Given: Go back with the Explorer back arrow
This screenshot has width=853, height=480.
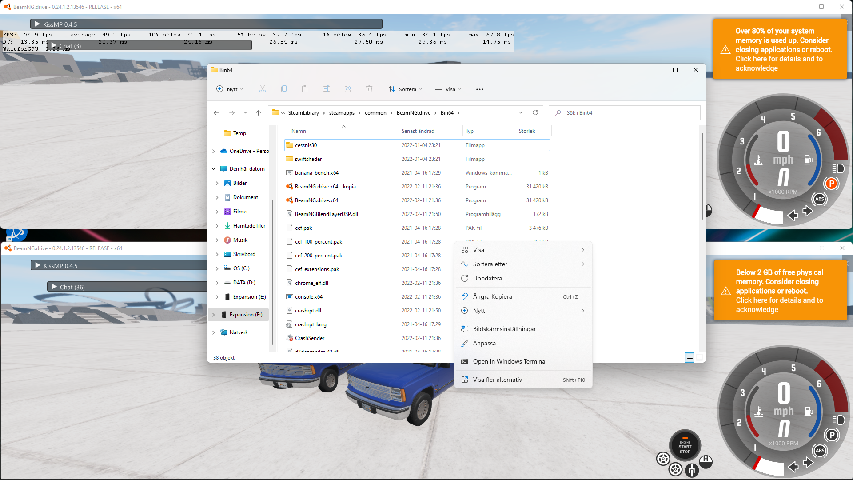Looking at the screenshot, I should click(216, 113).
